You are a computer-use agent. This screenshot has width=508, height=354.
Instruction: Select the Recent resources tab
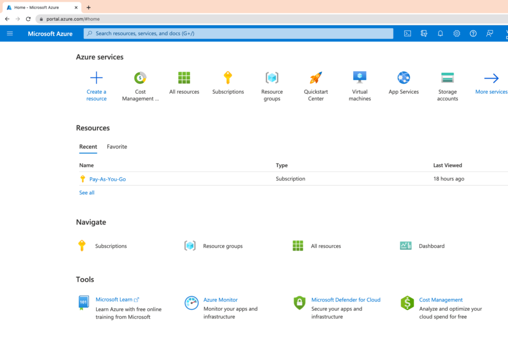coord(88,147)
